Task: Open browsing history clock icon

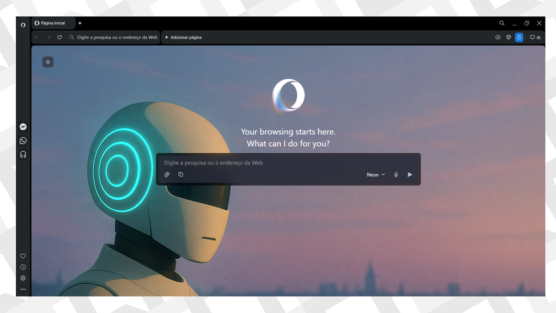Action: pyautogui.click(x=23, y=267)
